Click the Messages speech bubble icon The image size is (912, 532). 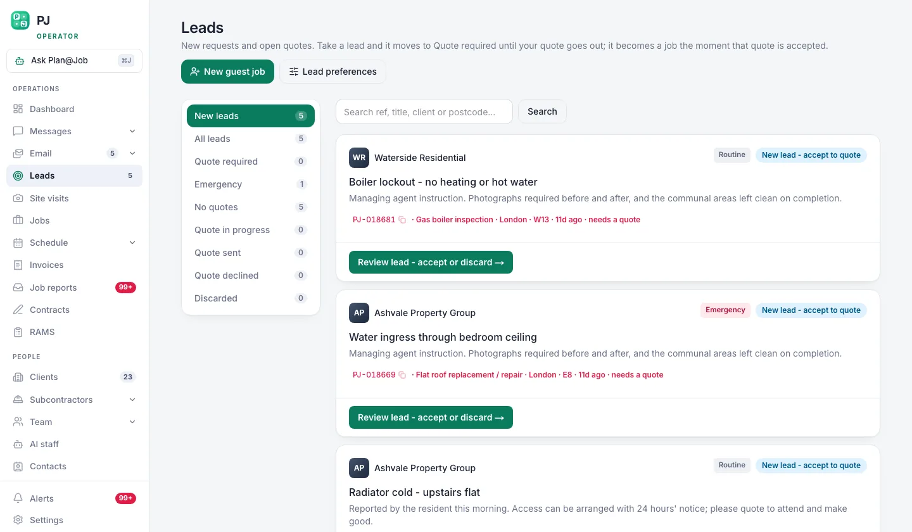click(18, 131)
